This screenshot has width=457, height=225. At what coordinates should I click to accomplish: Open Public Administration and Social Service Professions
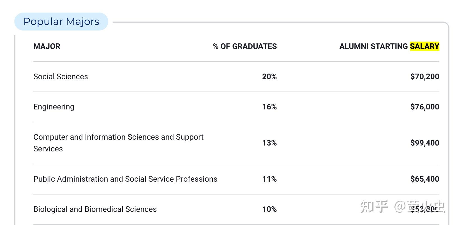coord(125,179)
